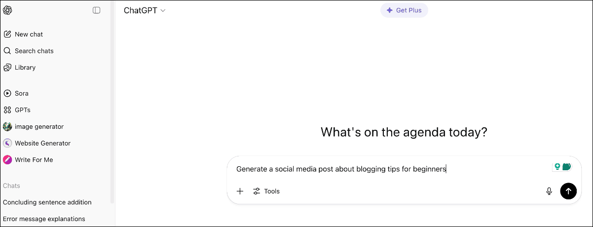Click the New chat pencil icon
The width and height of the screenshot is (593, 227).
pos(7,35)
